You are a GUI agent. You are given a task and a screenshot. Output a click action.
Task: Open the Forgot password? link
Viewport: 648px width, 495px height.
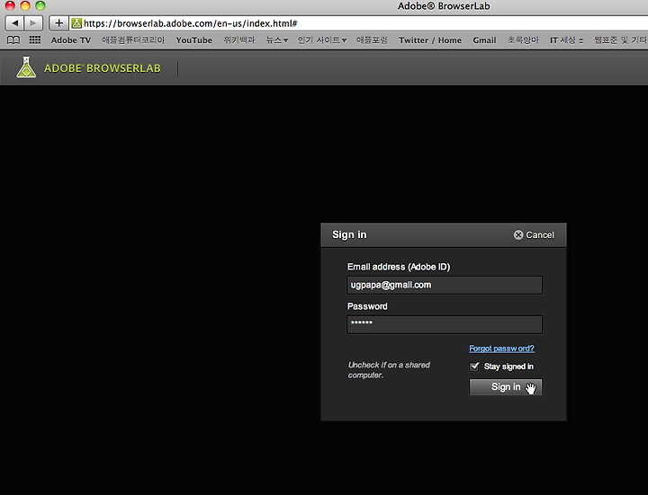(501, 349)
